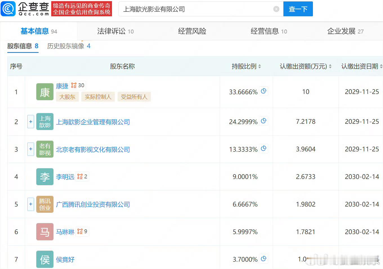Viewport: 383px width, 269px height.
Task: Open 北京老有影视文化有限公司 link
Action: pos(93,149)
